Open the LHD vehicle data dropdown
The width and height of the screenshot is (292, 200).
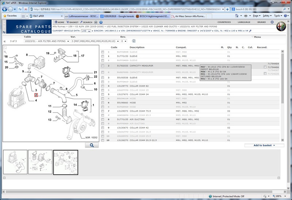(x=86, y=31)
